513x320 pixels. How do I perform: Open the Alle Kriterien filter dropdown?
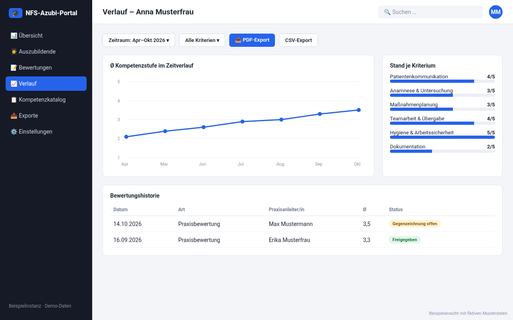point(202,40)
